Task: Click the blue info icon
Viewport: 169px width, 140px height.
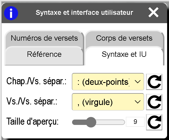Action: click(11, 13)
